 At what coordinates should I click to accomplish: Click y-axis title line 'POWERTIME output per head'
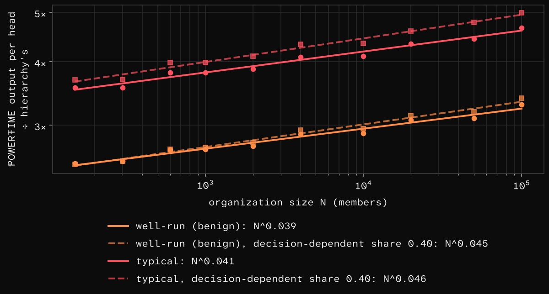12,89
